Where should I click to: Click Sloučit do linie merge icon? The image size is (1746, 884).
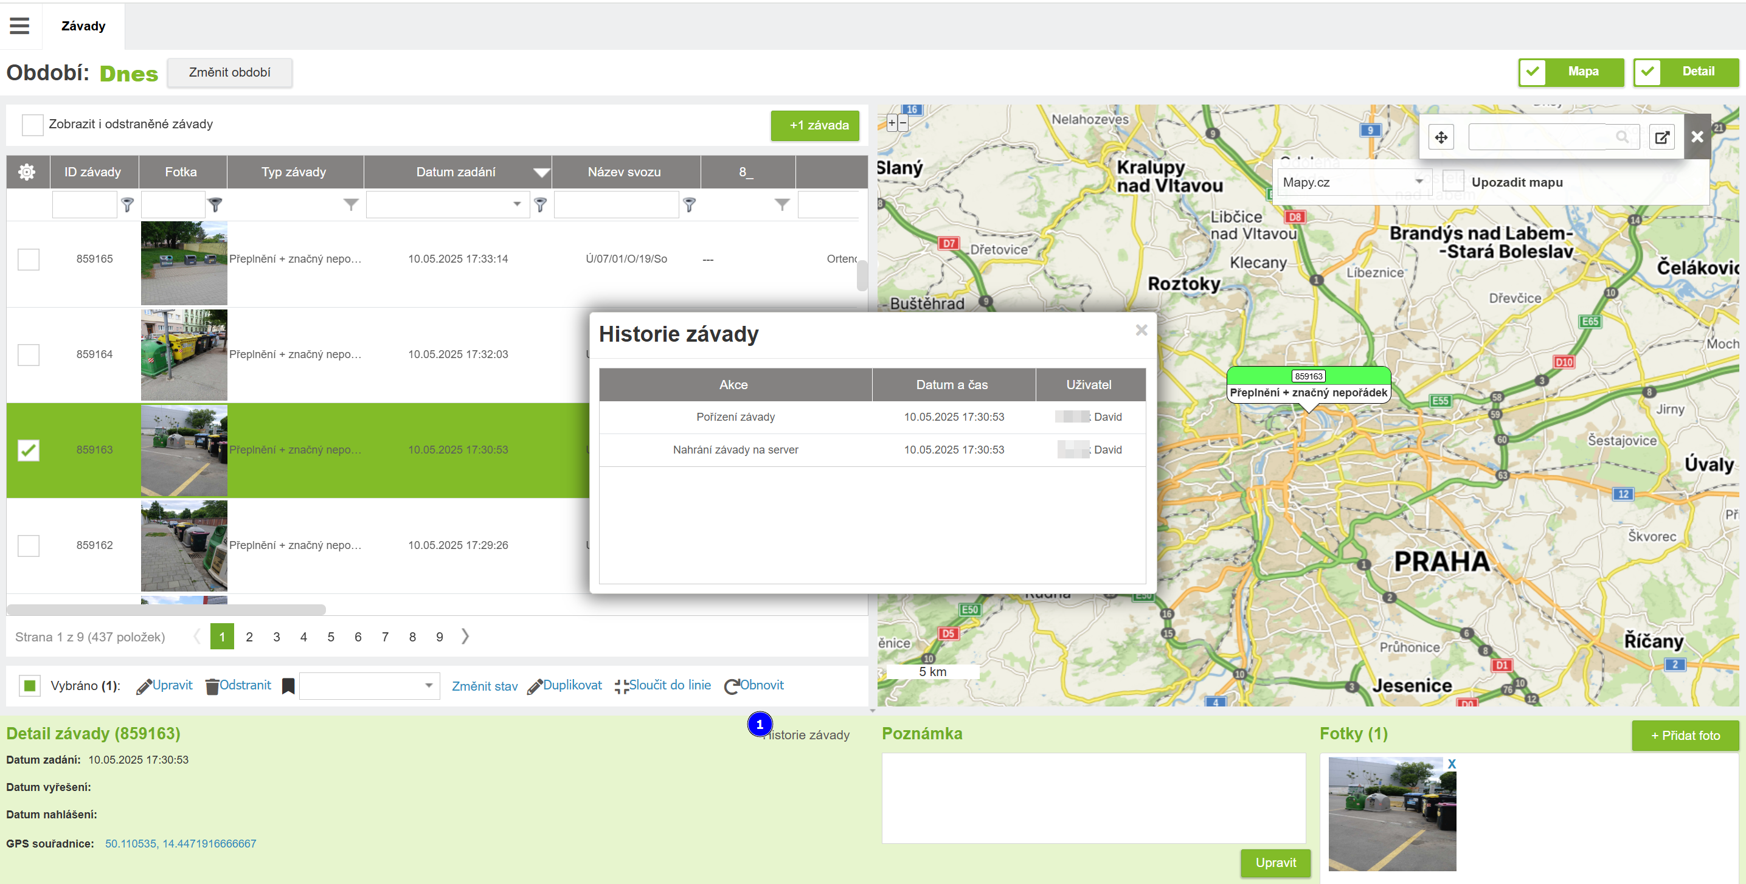click(x=621, y=686)
